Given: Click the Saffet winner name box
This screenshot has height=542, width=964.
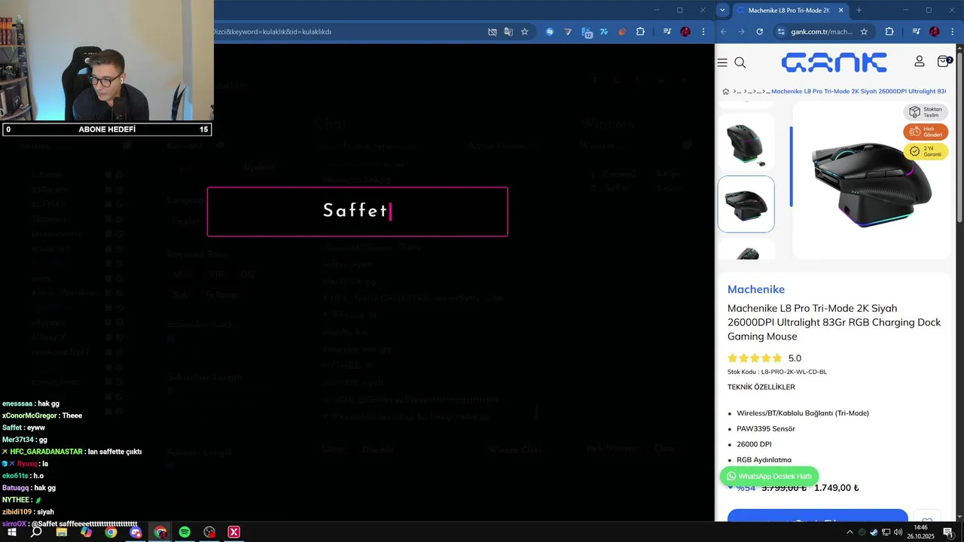Looking at the screenshot, I should [x=358, y=212].
